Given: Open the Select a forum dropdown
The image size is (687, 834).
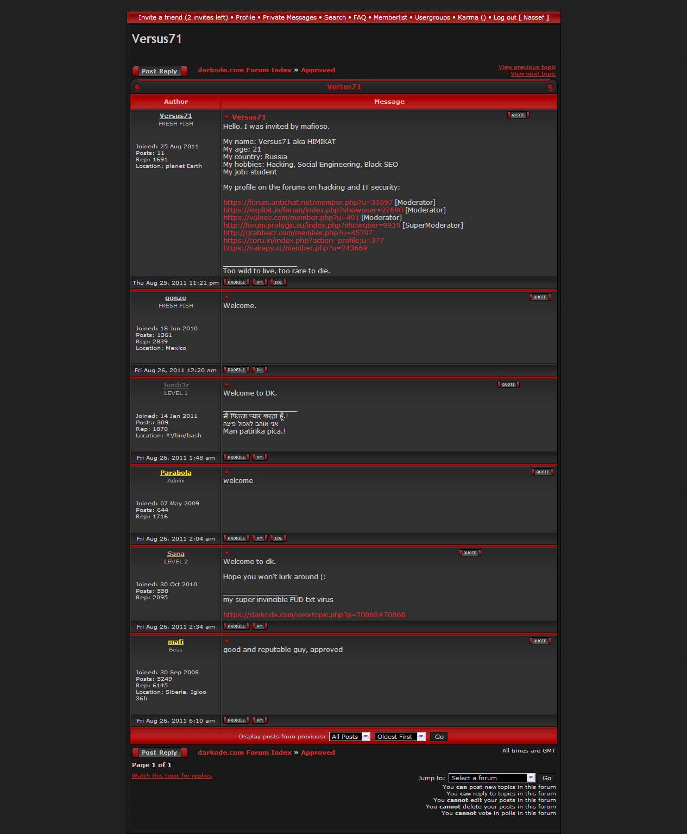Looking at the screenshot, I should [x=491, y=778].
